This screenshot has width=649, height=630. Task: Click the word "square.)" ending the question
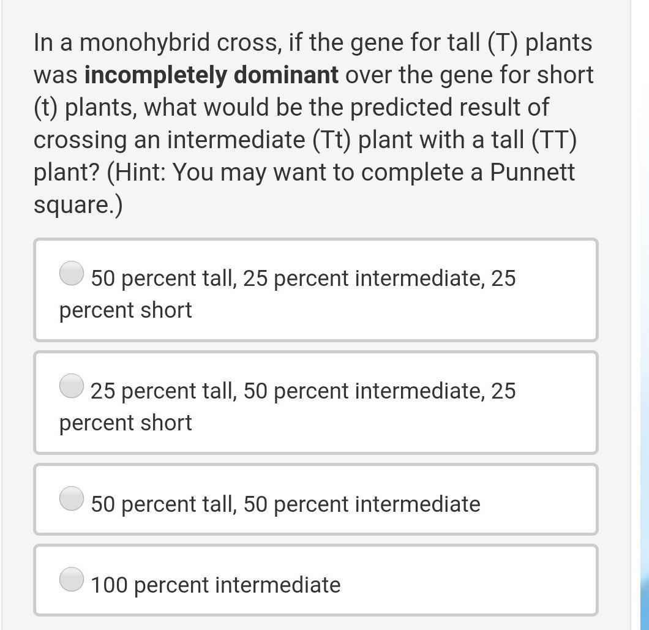[78, 204]
